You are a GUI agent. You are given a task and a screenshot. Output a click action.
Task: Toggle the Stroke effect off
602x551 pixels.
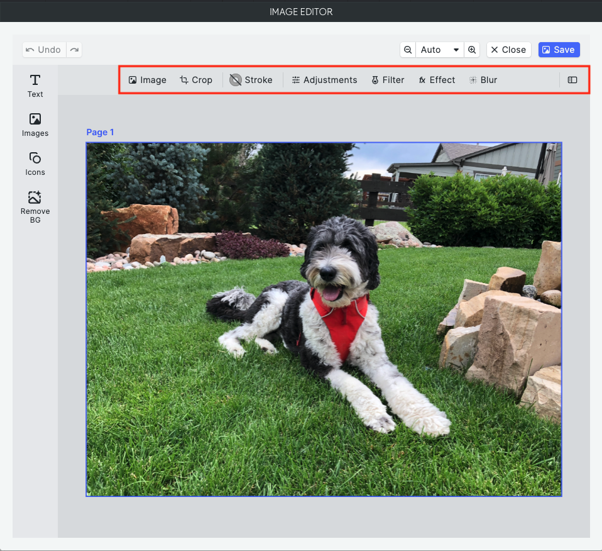point(251,80)
